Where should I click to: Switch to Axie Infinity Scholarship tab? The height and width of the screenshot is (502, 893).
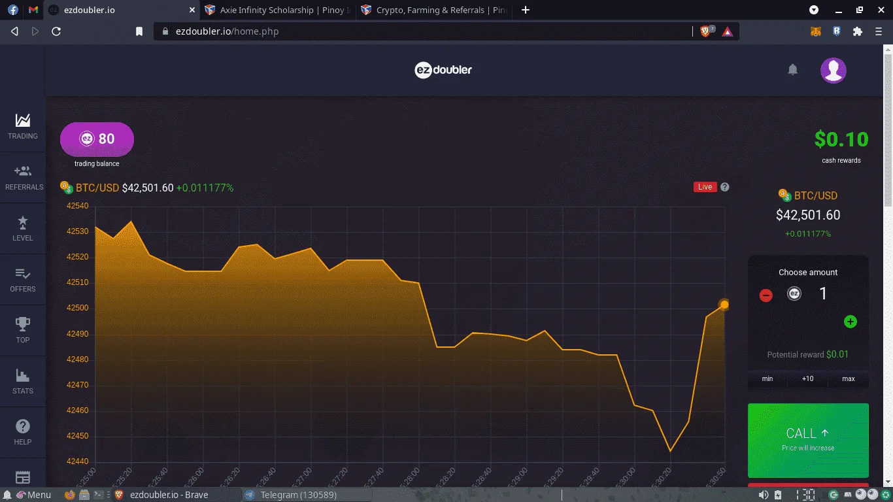coord(278,10)
